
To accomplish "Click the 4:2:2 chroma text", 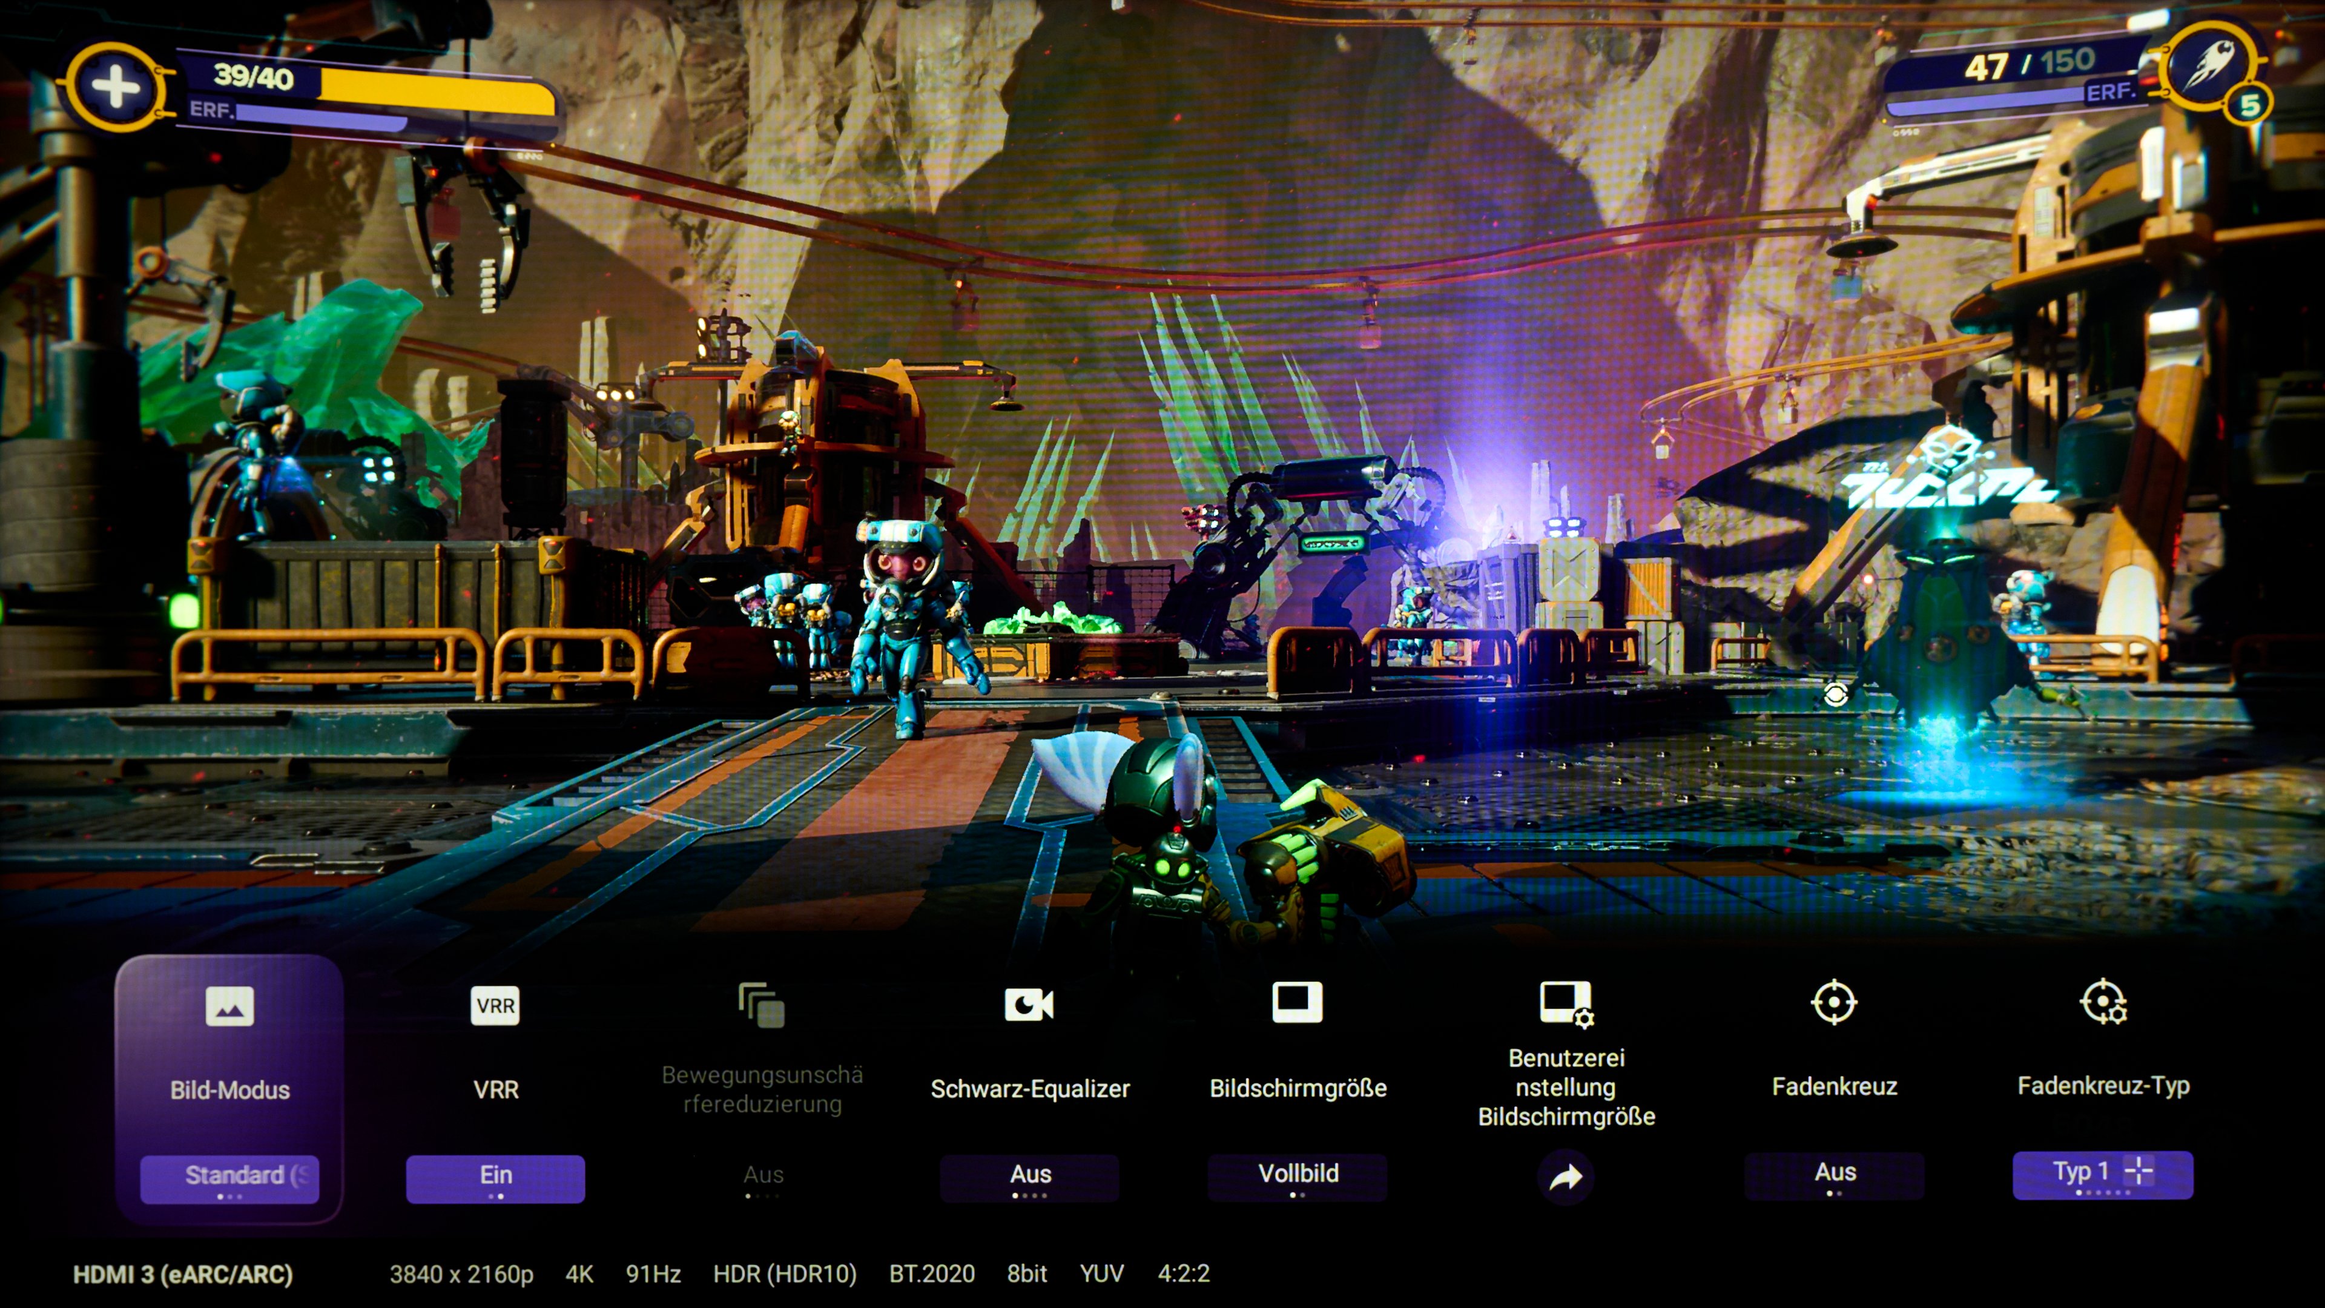I will click(x=1183, y=1273).
